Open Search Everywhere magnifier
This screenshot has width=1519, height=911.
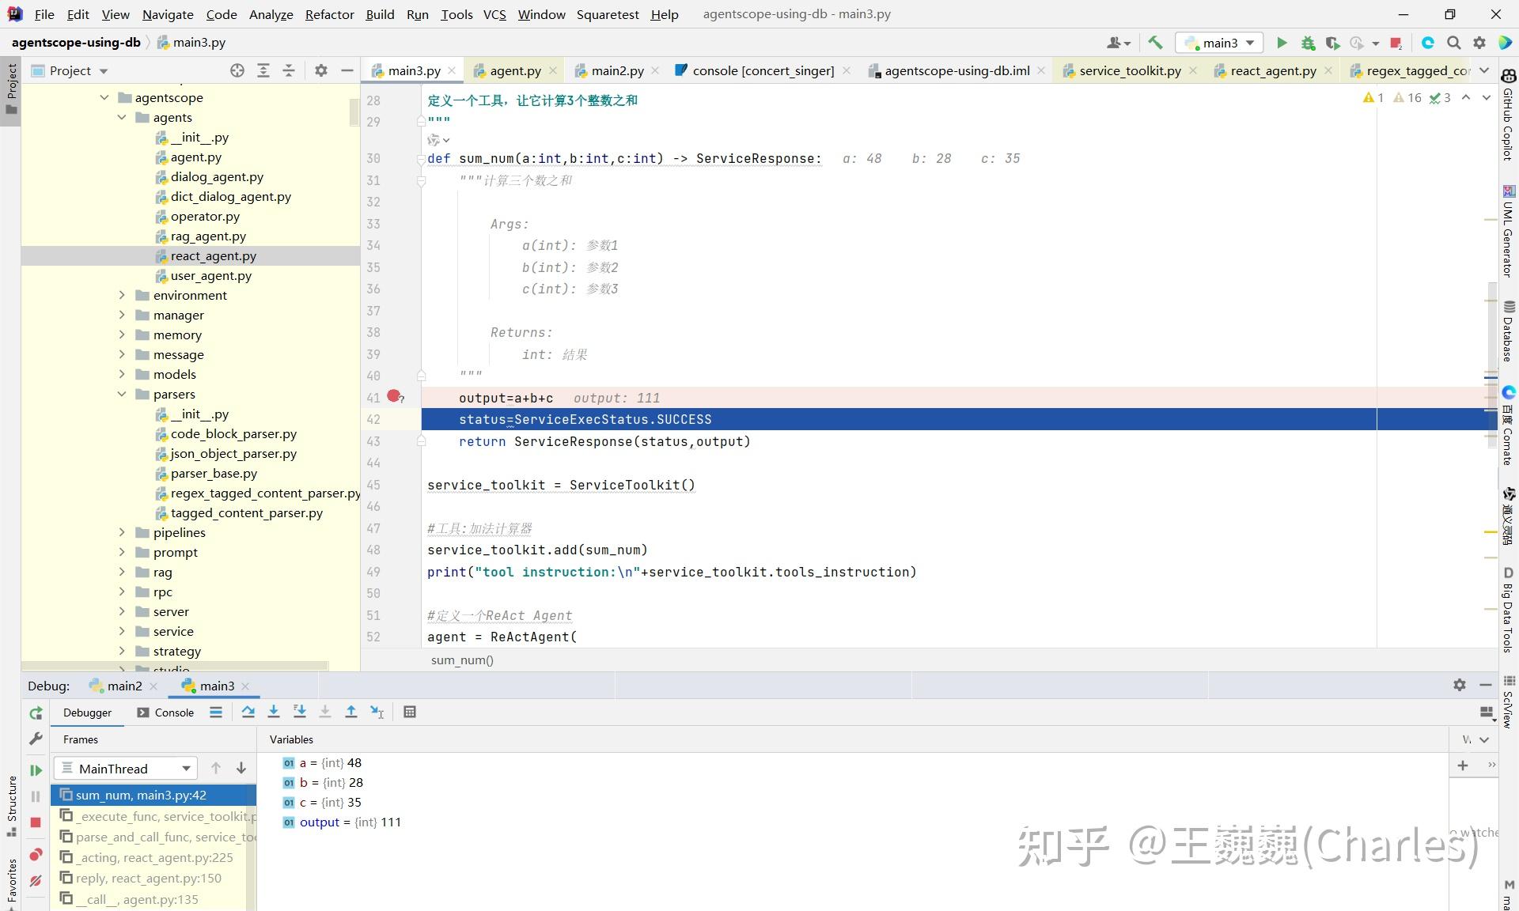pos(1453,43)
